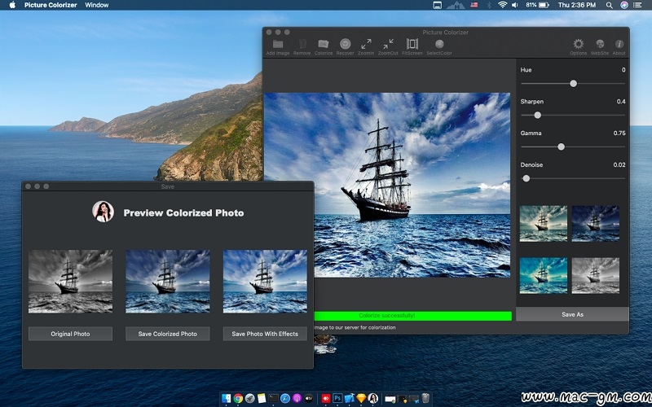Open Siri from the menu bar
652x407 pixels.
pyautogui.click(x=624, y=5)
